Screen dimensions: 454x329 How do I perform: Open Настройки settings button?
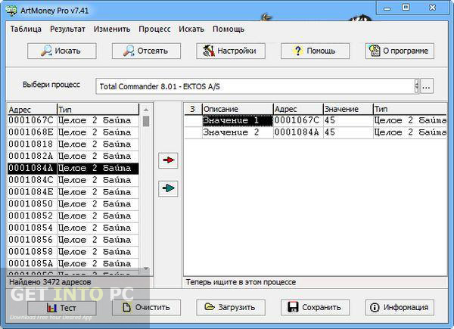pos(231,51)
